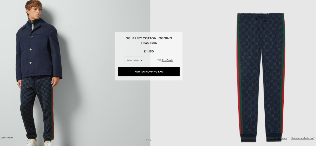This screenshot has height=146, width=316.
Task: Click the GG Jersey Cotton Jogging Trousers title
Action: [149, 40]
